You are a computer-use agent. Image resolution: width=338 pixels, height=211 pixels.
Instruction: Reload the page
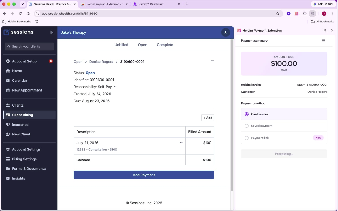pyautogui.click(x=20, y=14)
